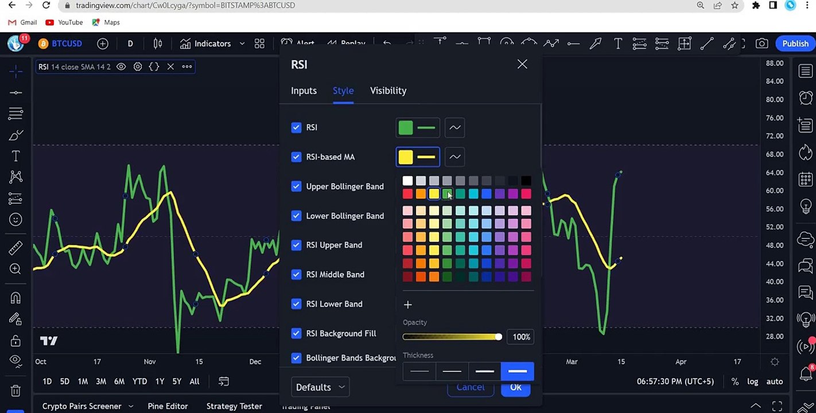Switch to the Visibility tab

pos(388,91)
